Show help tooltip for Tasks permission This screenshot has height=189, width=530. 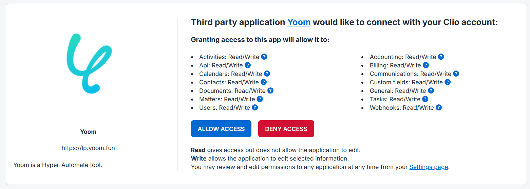tap(425, 99)
